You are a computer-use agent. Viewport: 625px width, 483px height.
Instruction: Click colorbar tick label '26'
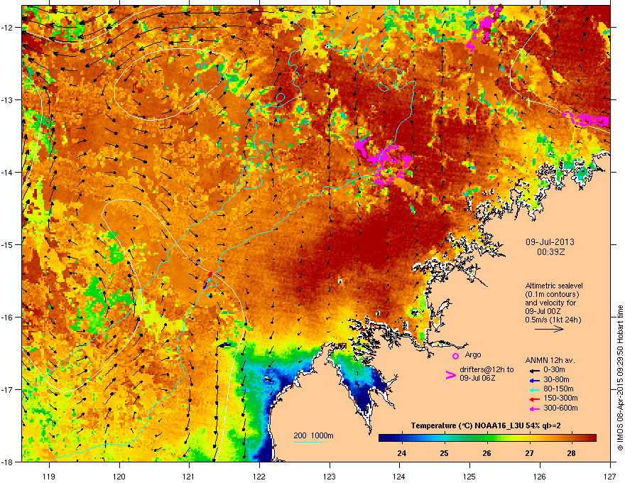click(487, 453)
